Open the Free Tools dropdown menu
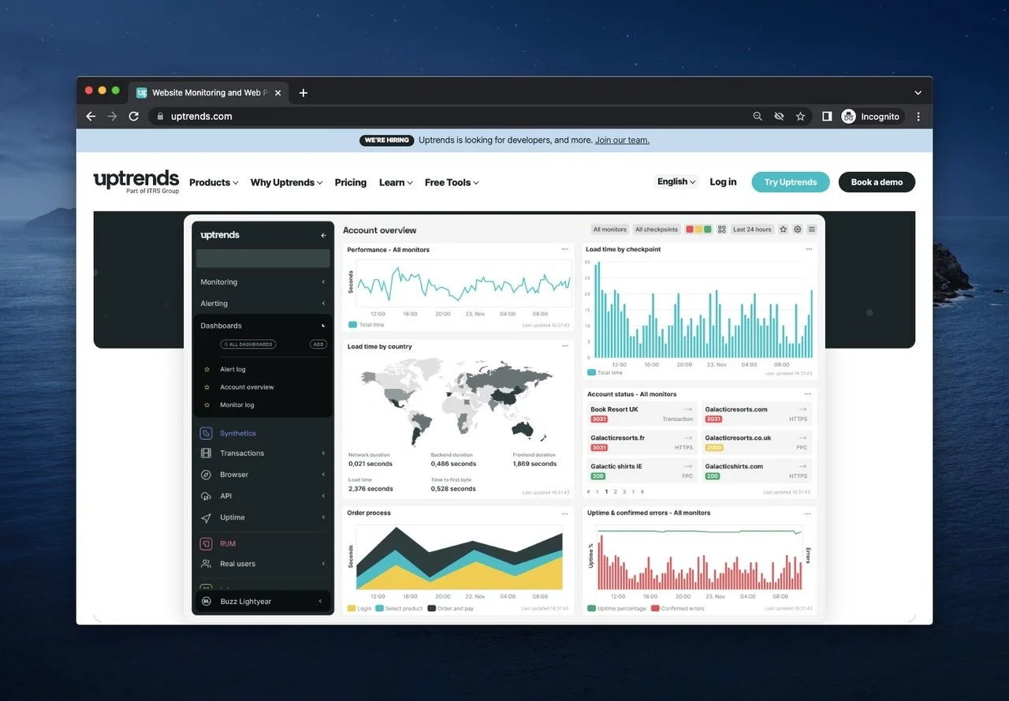This screenshot has width=1009, height=701. (x=452, y=182)
